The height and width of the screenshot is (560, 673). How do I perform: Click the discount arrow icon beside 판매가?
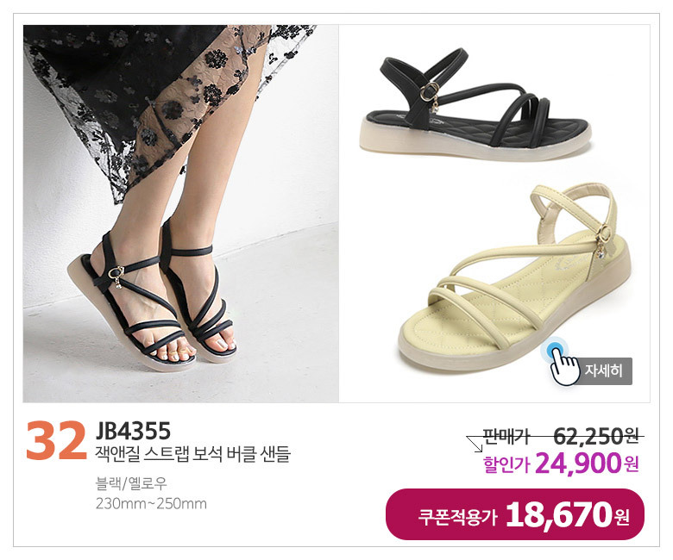[x=475, y=444]
